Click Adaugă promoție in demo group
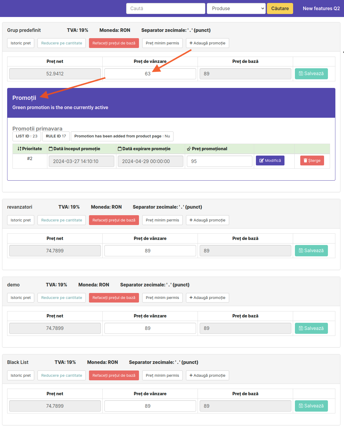This screenshot has height=428, width=344. (x=207, y=298)
